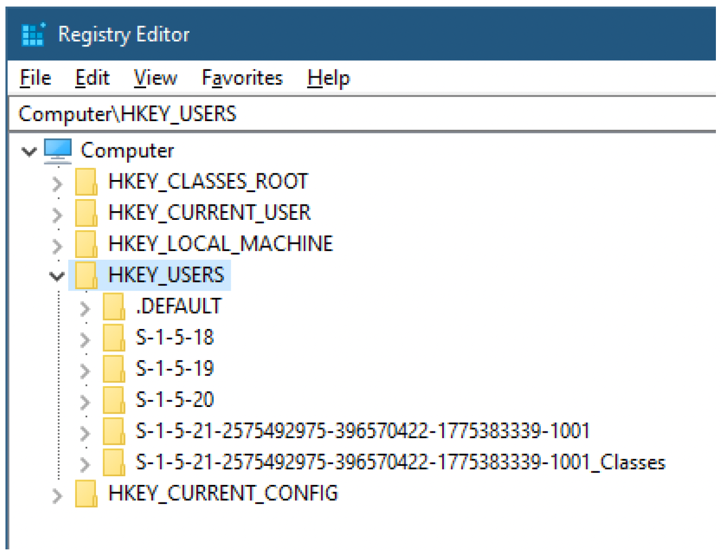Open the Favorites menu
Viewport: 723px width, 551px height.
click(x=242, y=78)
